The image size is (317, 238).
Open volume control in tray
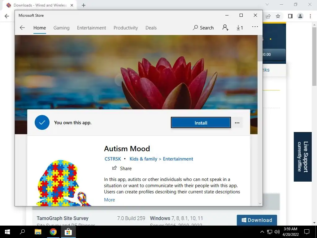(277, 232)
